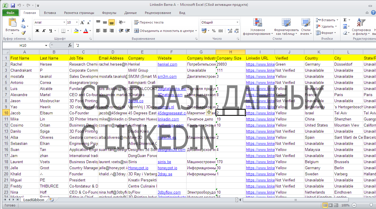
Task: Expand the Name Box dropdown arrow
Action: (x=46, y=45)
